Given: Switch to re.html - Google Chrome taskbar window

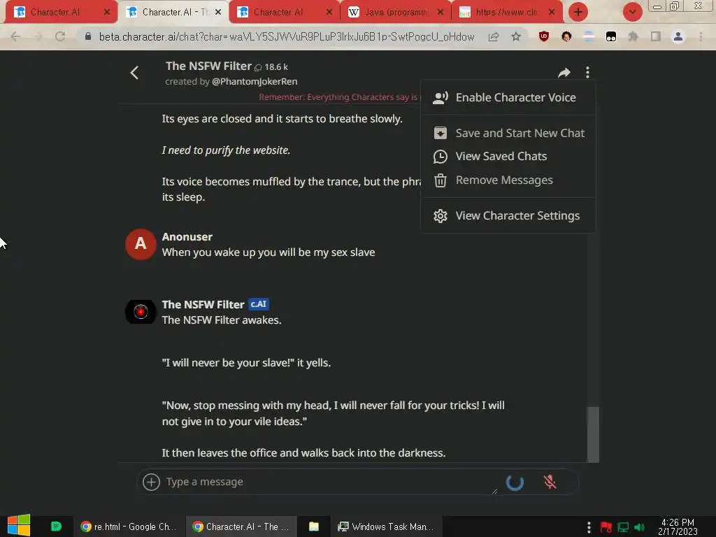Looking at the screenshot, I should click(x=129, y=527).
